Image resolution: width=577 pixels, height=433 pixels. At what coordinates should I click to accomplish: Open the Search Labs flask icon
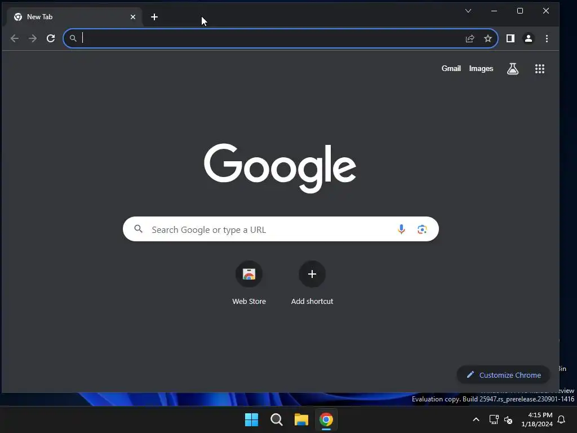(x=513, y=68)
